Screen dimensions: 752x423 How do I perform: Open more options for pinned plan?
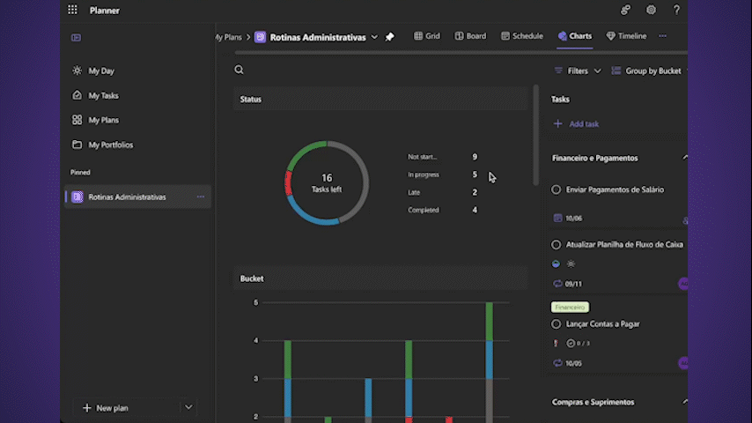pos(201,197)
